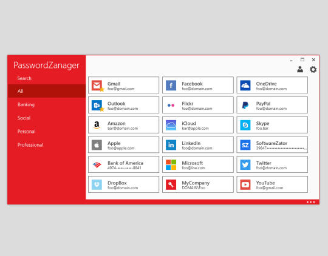Click the Microsoft four-square logo
The image size is (328, 256).
(171, 164)
